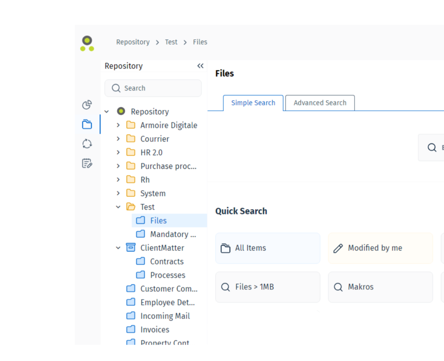Image resolution: width=444 pixels, height=361 pixels.
Task: Collapse the Repository panel with double chevrons
Action: coord(200,66)
